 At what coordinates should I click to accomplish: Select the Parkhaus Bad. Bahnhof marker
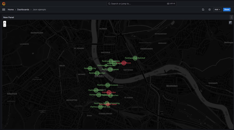[135, 58]
